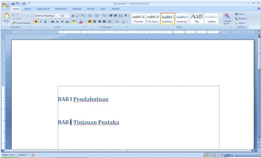The image size is (261, 158).
Task: Grow font size with the A-up icon
Action: 73,16
